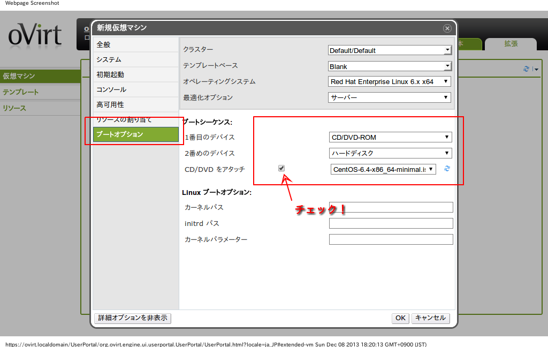Click the refresh icon in the main toolbar
The height and width of the screenshot is (347, 548).
(526, 69)
